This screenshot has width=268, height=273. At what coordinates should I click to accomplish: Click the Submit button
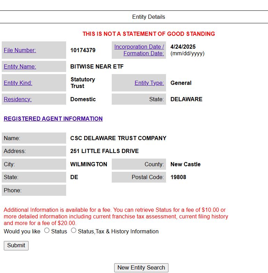(x=16, y=246)
